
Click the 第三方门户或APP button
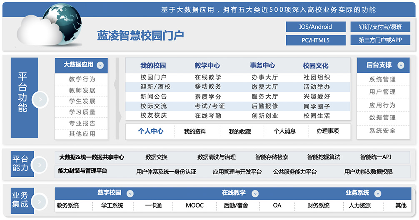point(380,40)
